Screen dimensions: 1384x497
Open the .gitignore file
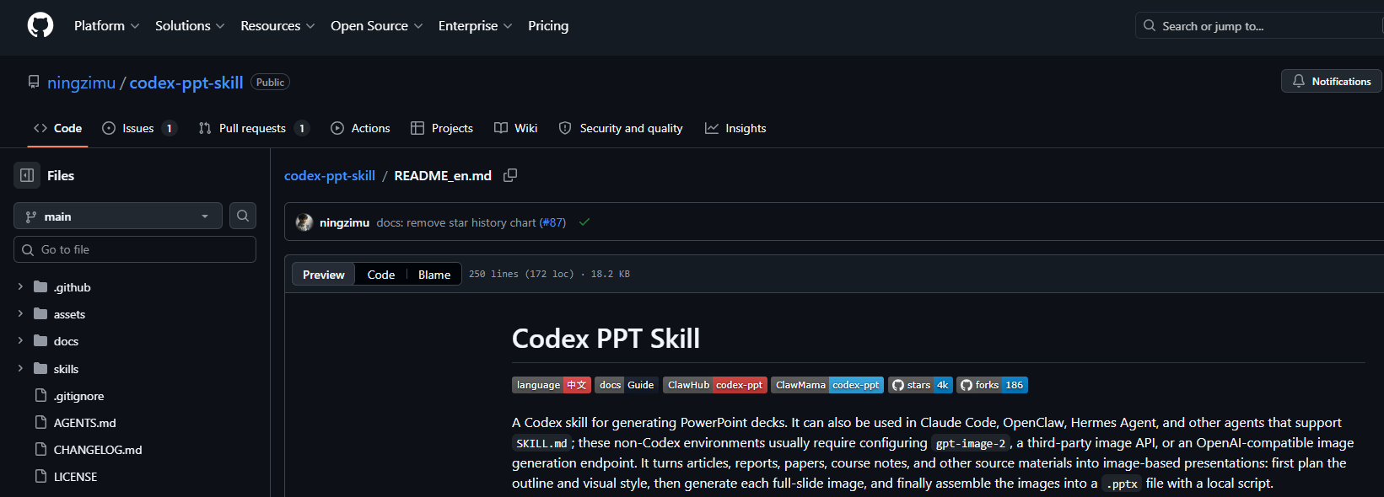click(x=78, y=396)
